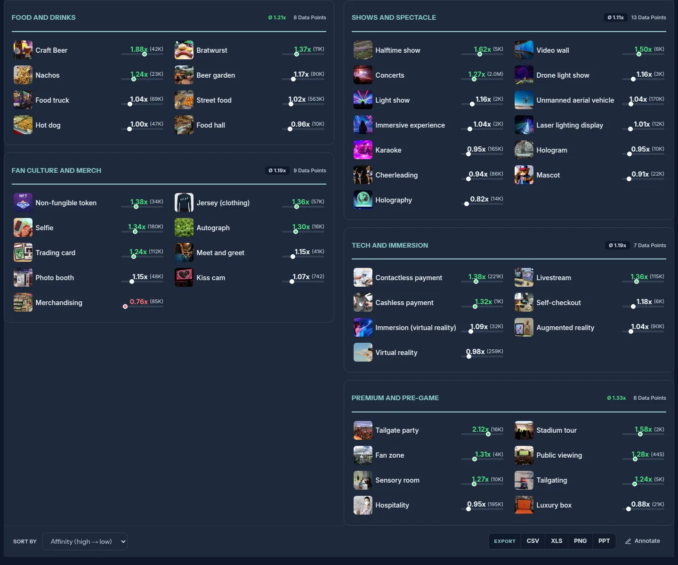
Task: Click the Premium and Pre-Game heading
Action: click(x=395, y=398)
